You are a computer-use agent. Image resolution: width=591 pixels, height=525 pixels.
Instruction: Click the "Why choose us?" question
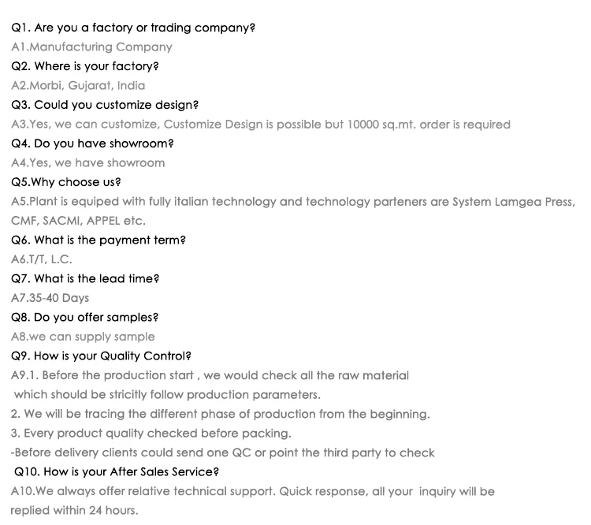click(66, 182)
